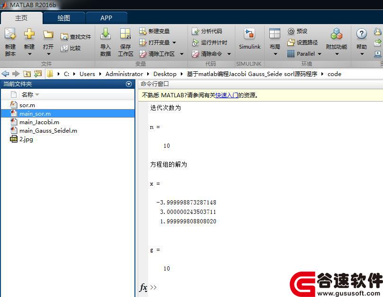Click the yellow plus New (新建) icon
The image size is (383, 297).
[29, 34]
